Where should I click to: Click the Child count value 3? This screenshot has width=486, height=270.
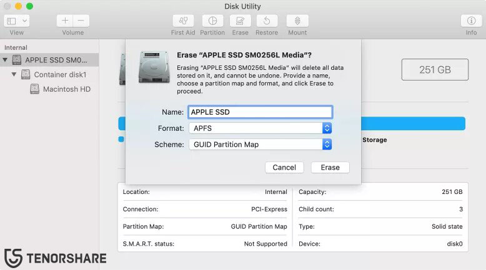[461, 209]
